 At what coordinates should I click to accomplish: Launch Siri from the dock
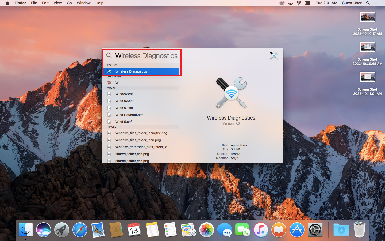click(44, 230)
